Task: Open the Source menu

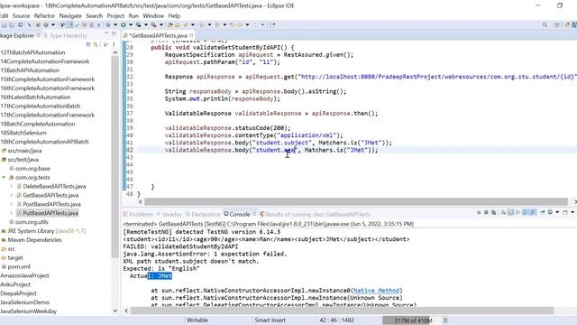Action: (x=21, y=16)
